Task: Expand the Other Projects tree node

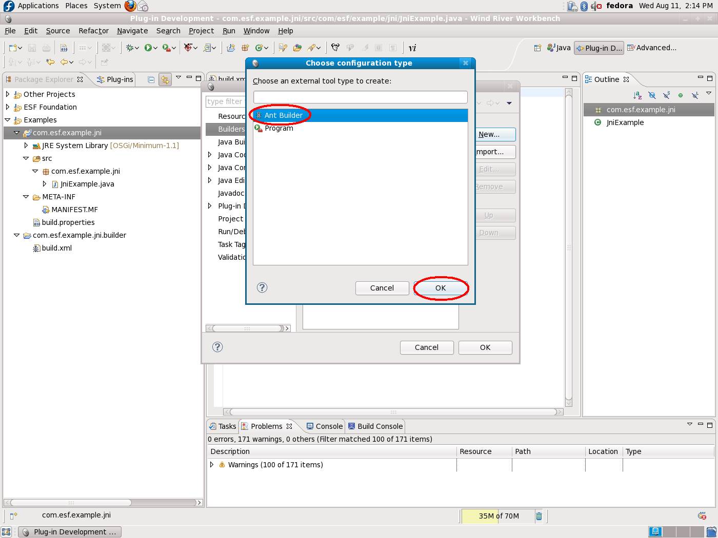Action: [x=8, y=94]
